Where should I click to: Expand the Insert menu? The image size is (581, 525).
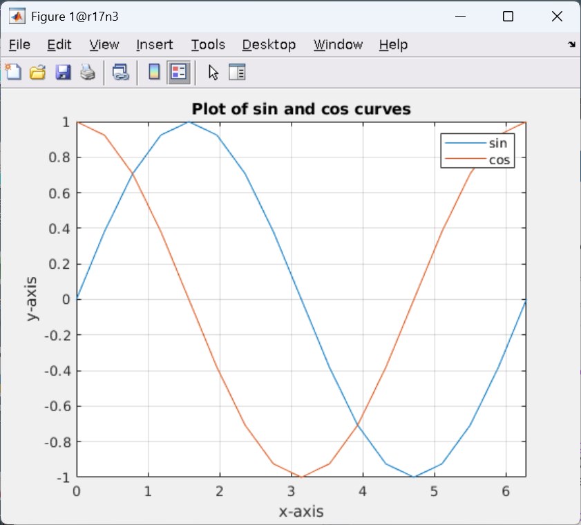pyautogui.click(x=155, y=45)
